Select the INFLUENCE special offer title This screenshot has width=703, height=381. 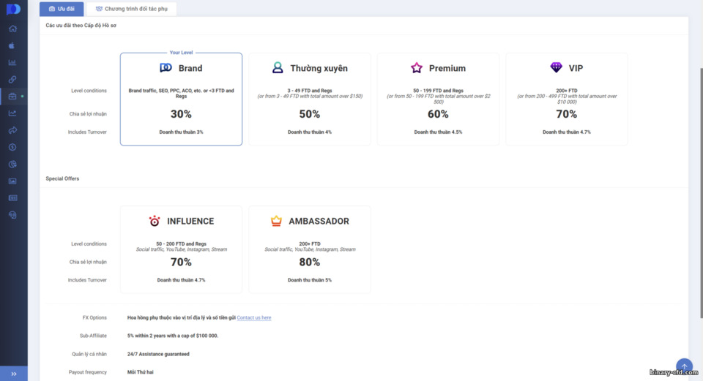[190, 221]
